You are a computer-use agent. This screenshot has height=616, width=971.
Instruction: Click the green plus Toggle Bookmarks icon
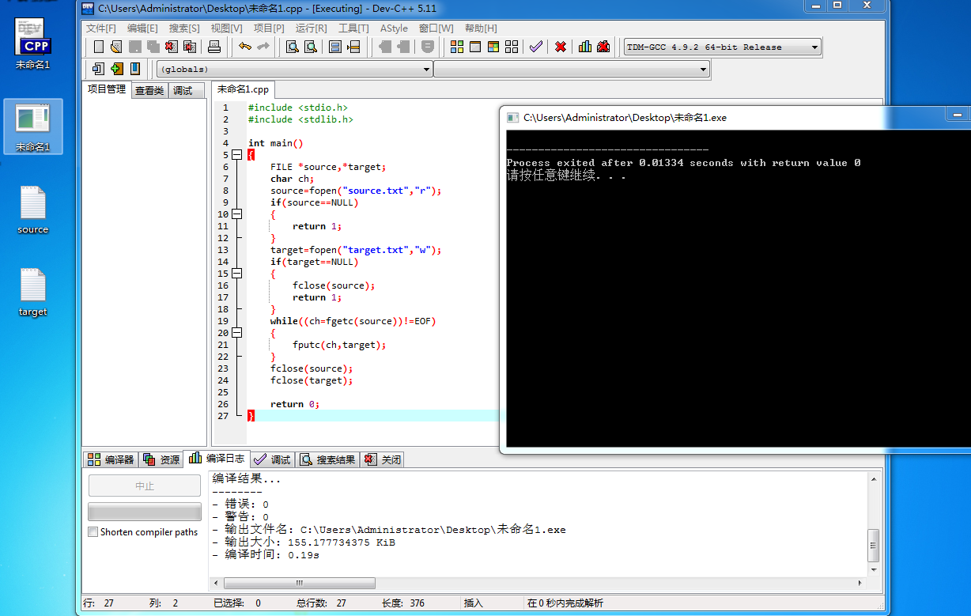click(x=117, y=69)
